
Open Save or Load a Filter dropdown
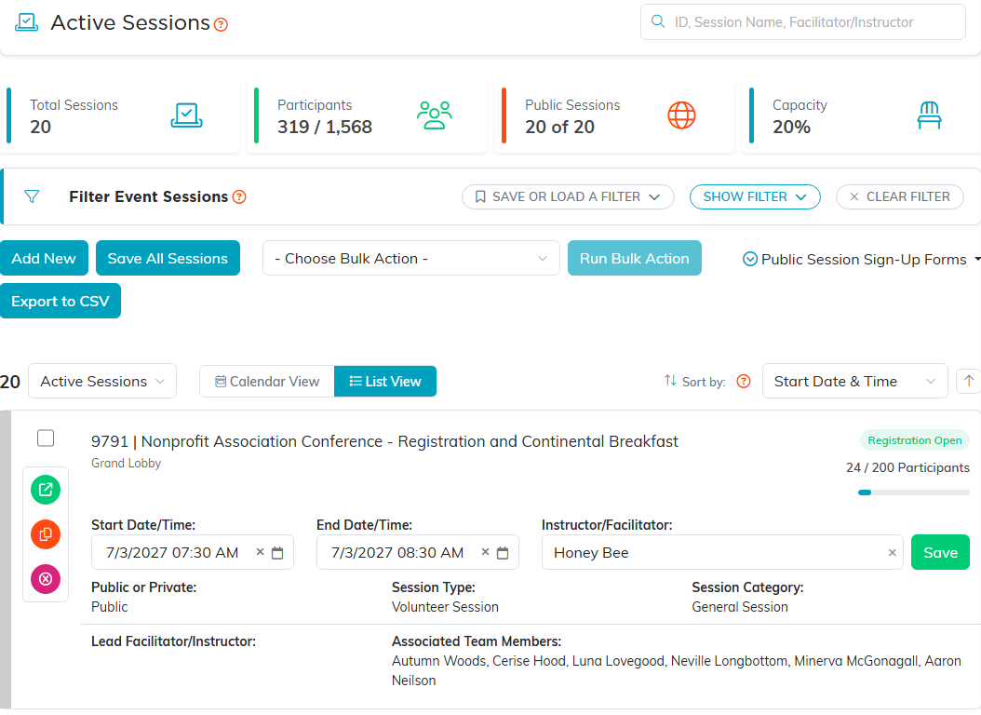[568, 196]
